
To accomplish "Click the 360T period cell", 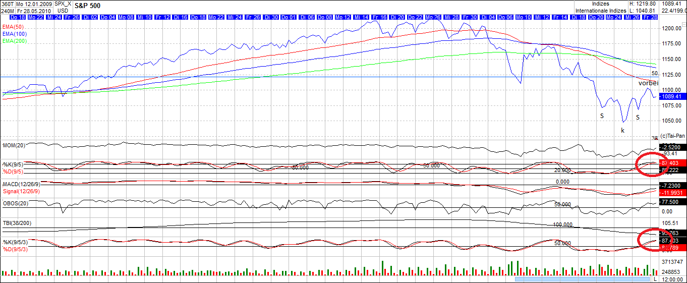I will (8, 4).
